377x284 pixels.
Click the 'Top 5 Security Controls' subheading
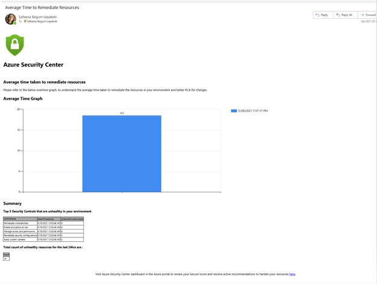pos(47,211)
